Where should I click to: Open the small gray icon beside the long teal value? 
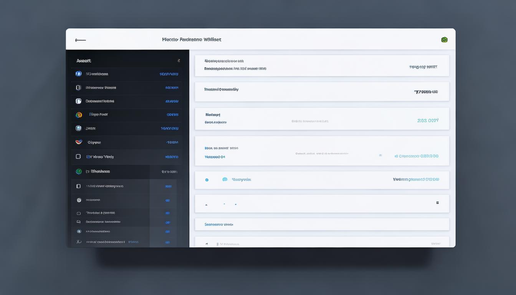point(380,156)
